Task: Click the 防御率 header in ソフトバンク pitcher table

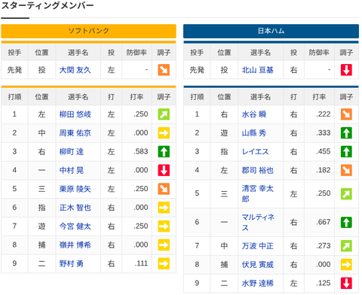Action: [x=137, y=53]
